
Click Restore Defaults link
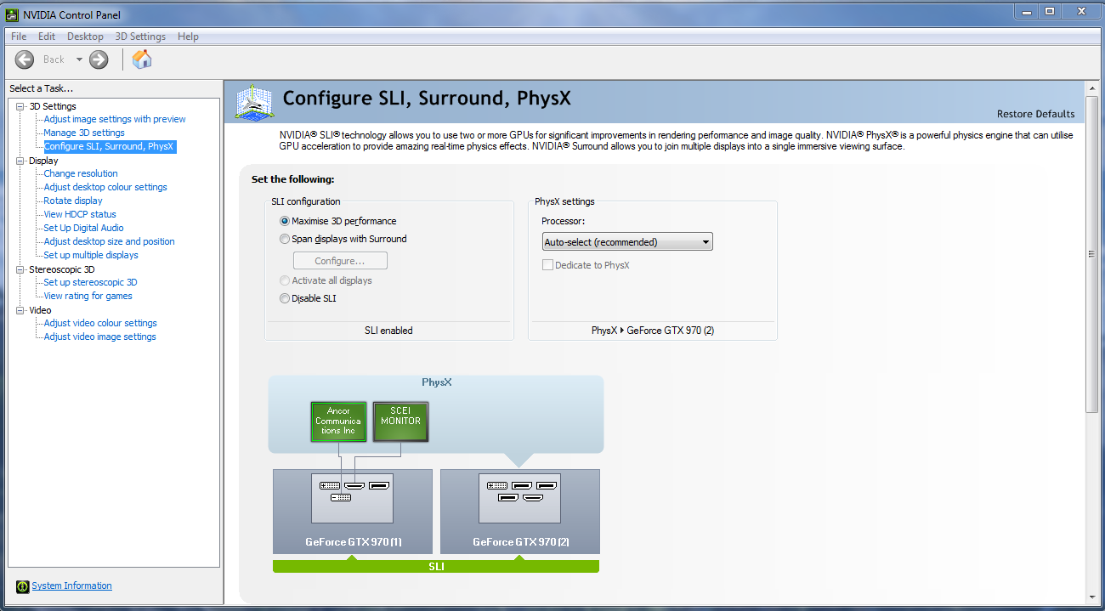pyautogui.click(x=1035, y=114)
